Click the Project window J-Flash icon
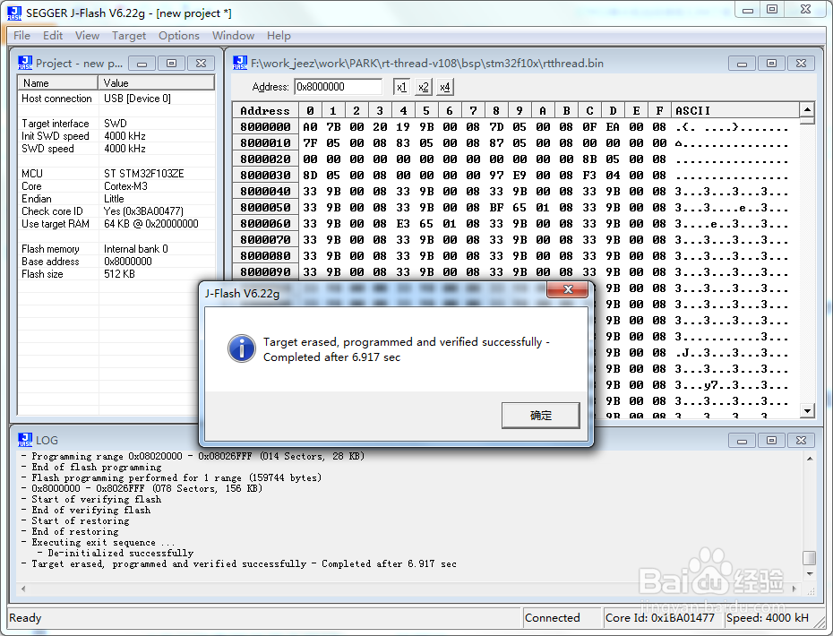The image size is (833, 636). 25,63
